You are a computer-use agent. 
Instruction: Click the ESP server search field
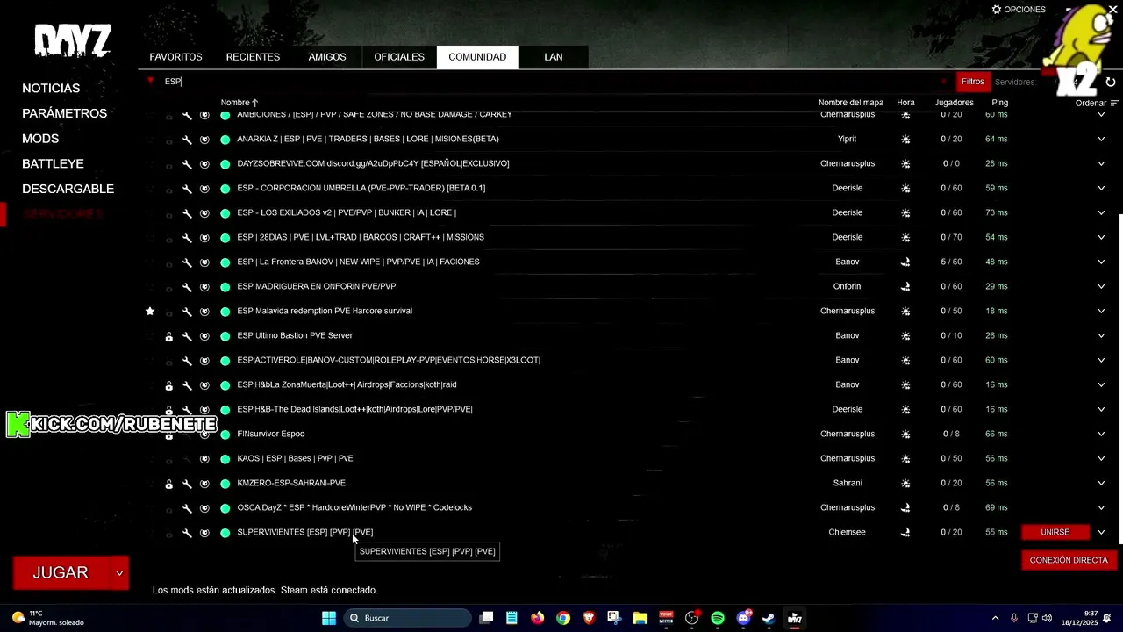click(x=548, y=82)
